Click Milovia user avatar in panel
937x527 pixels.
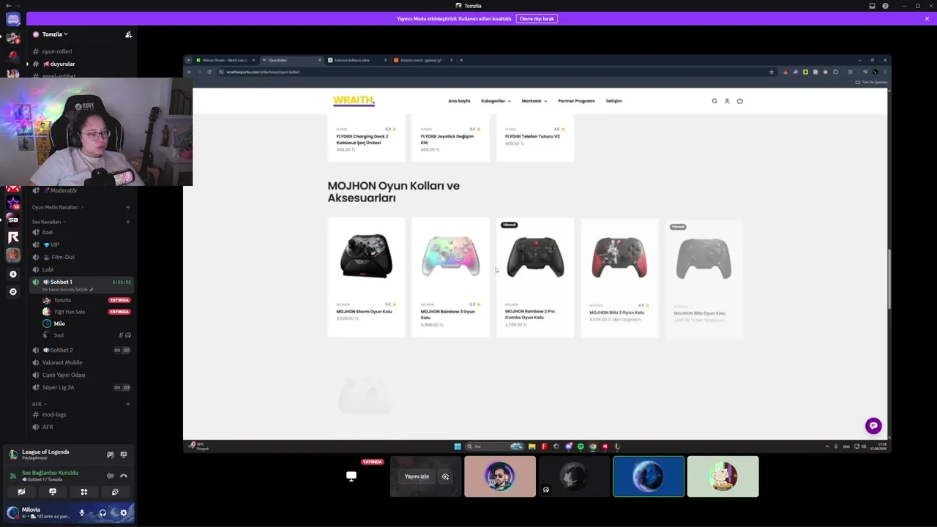click(12, 512)
